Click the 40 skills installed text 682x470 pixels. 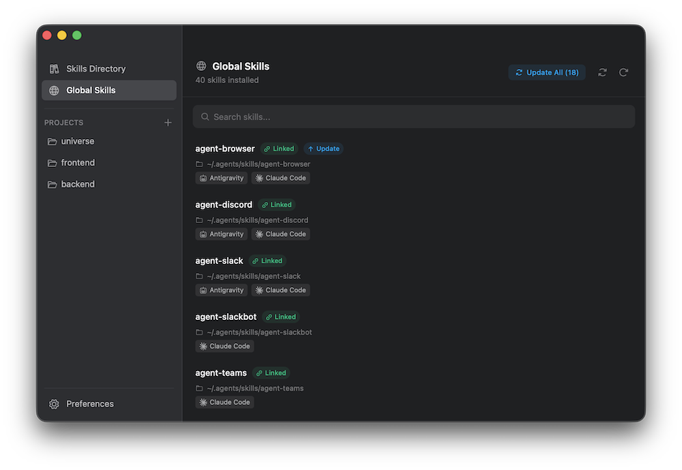(x=227, y=80)
